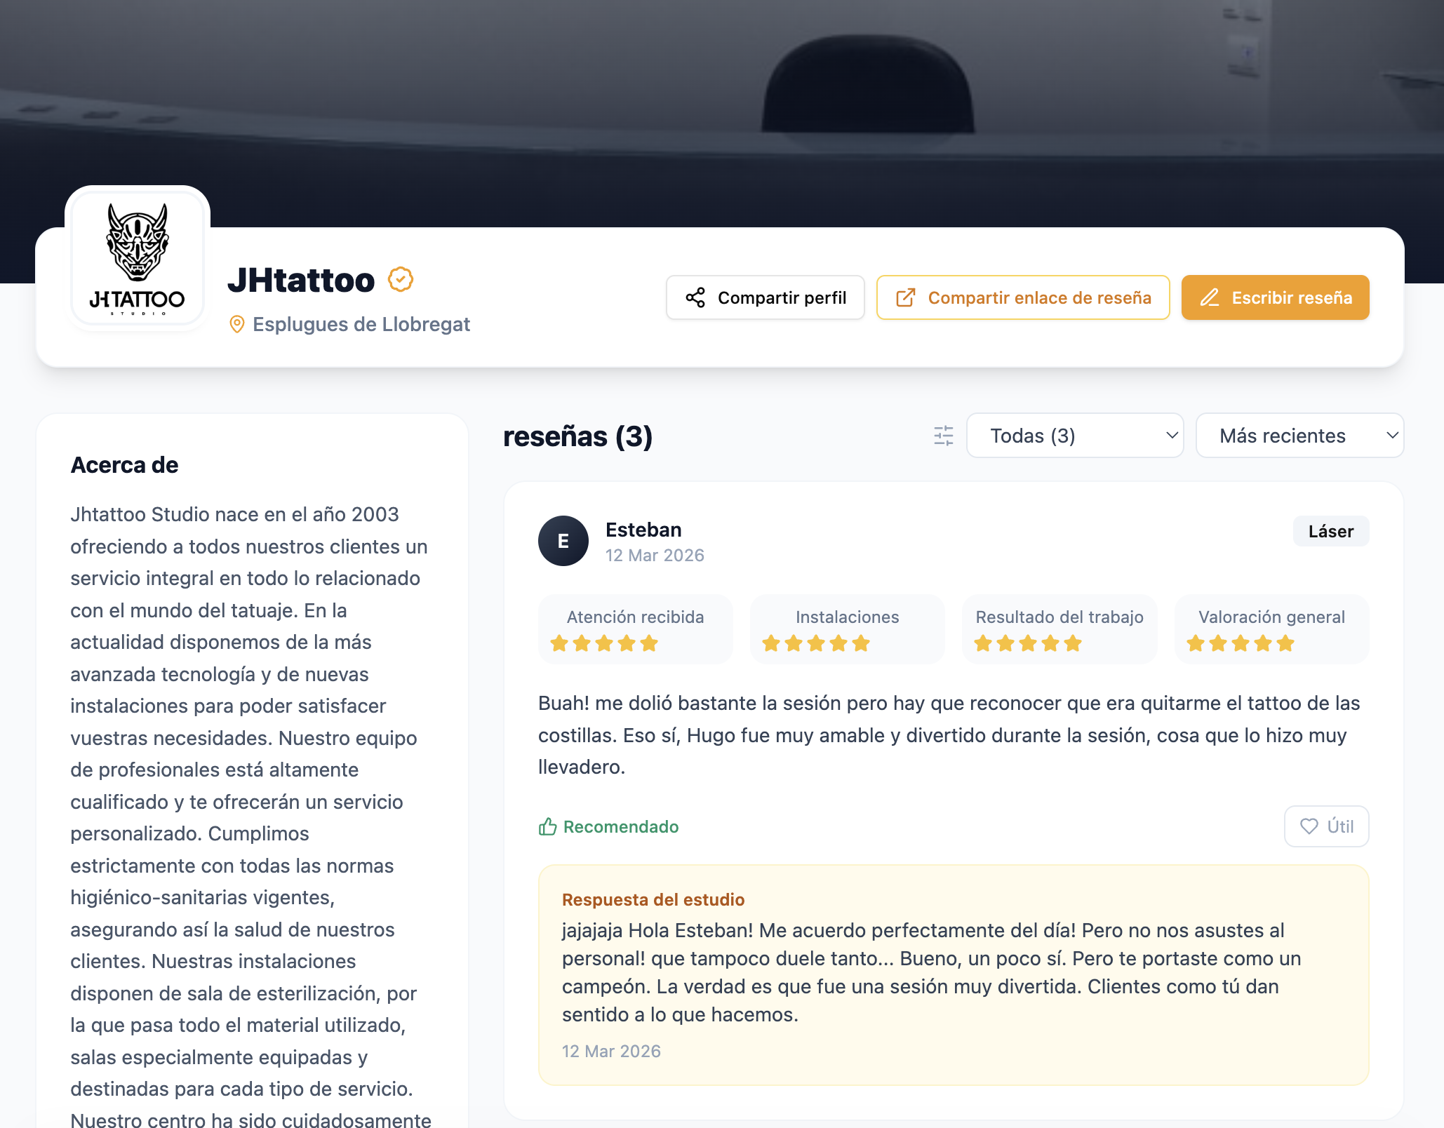The height and width of the screenshot is (1128, 1444).
Task: Expand the chevron on Más recientes
Action: click(x=1392, y=436)
